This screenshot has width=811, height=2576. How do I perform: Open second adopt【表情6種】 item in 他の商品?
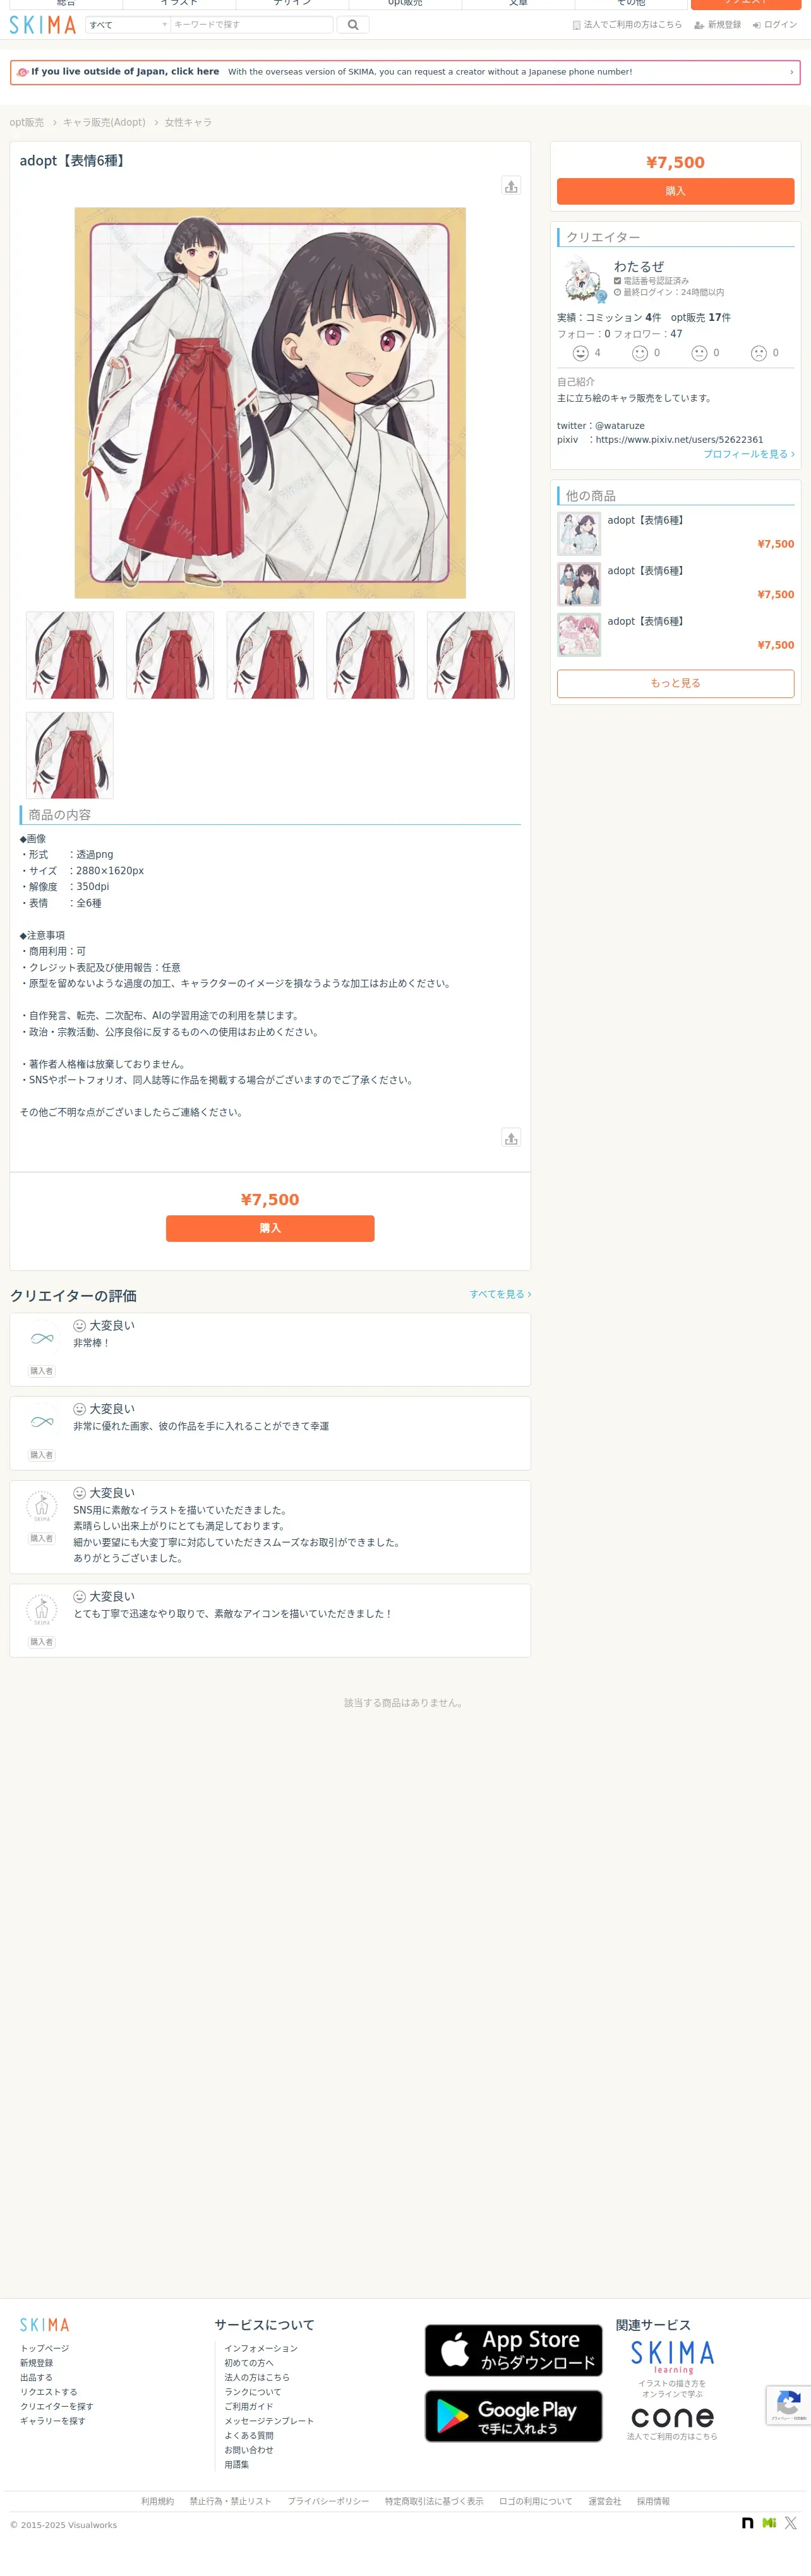point(676,584)
